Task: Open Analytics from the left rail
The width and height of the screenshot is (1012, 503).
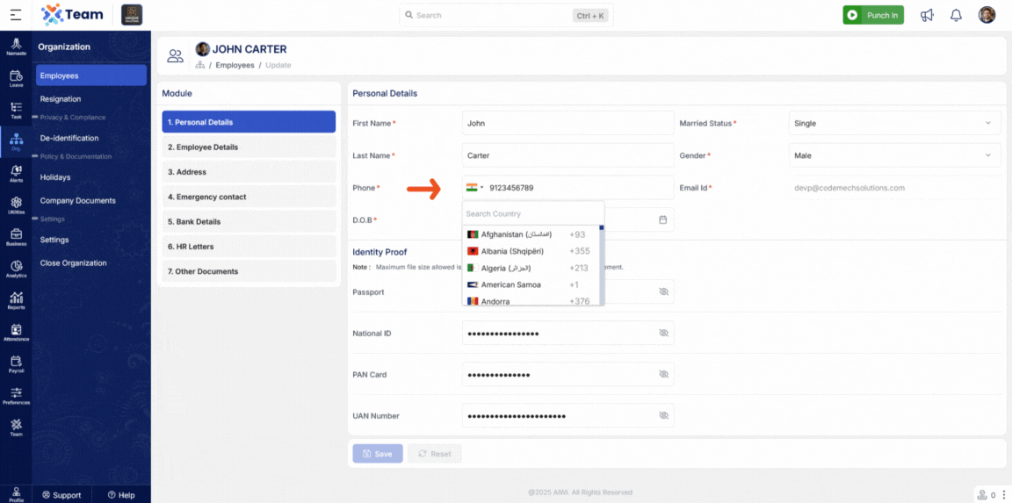Action: pyautogui.click(x=16, y=268)
